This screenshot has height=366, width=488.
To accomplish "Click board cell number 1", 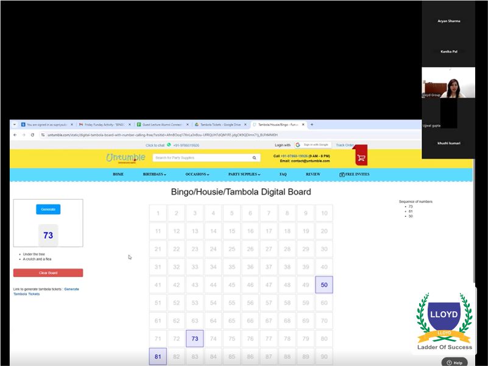I will (x=158, y=213).
